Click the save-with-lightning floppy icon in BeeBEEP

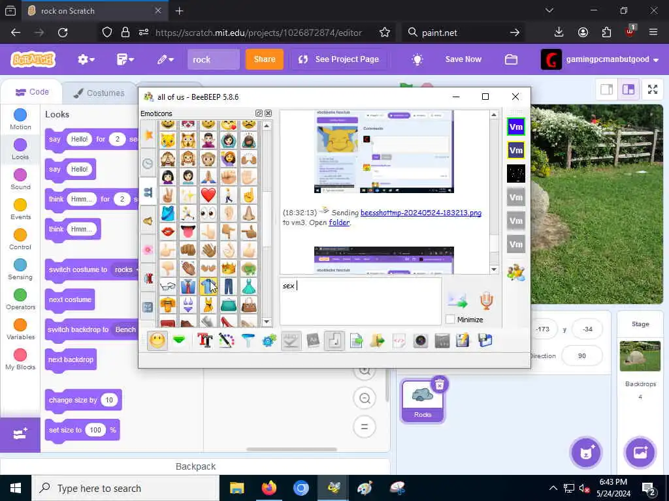coord(463,341)
